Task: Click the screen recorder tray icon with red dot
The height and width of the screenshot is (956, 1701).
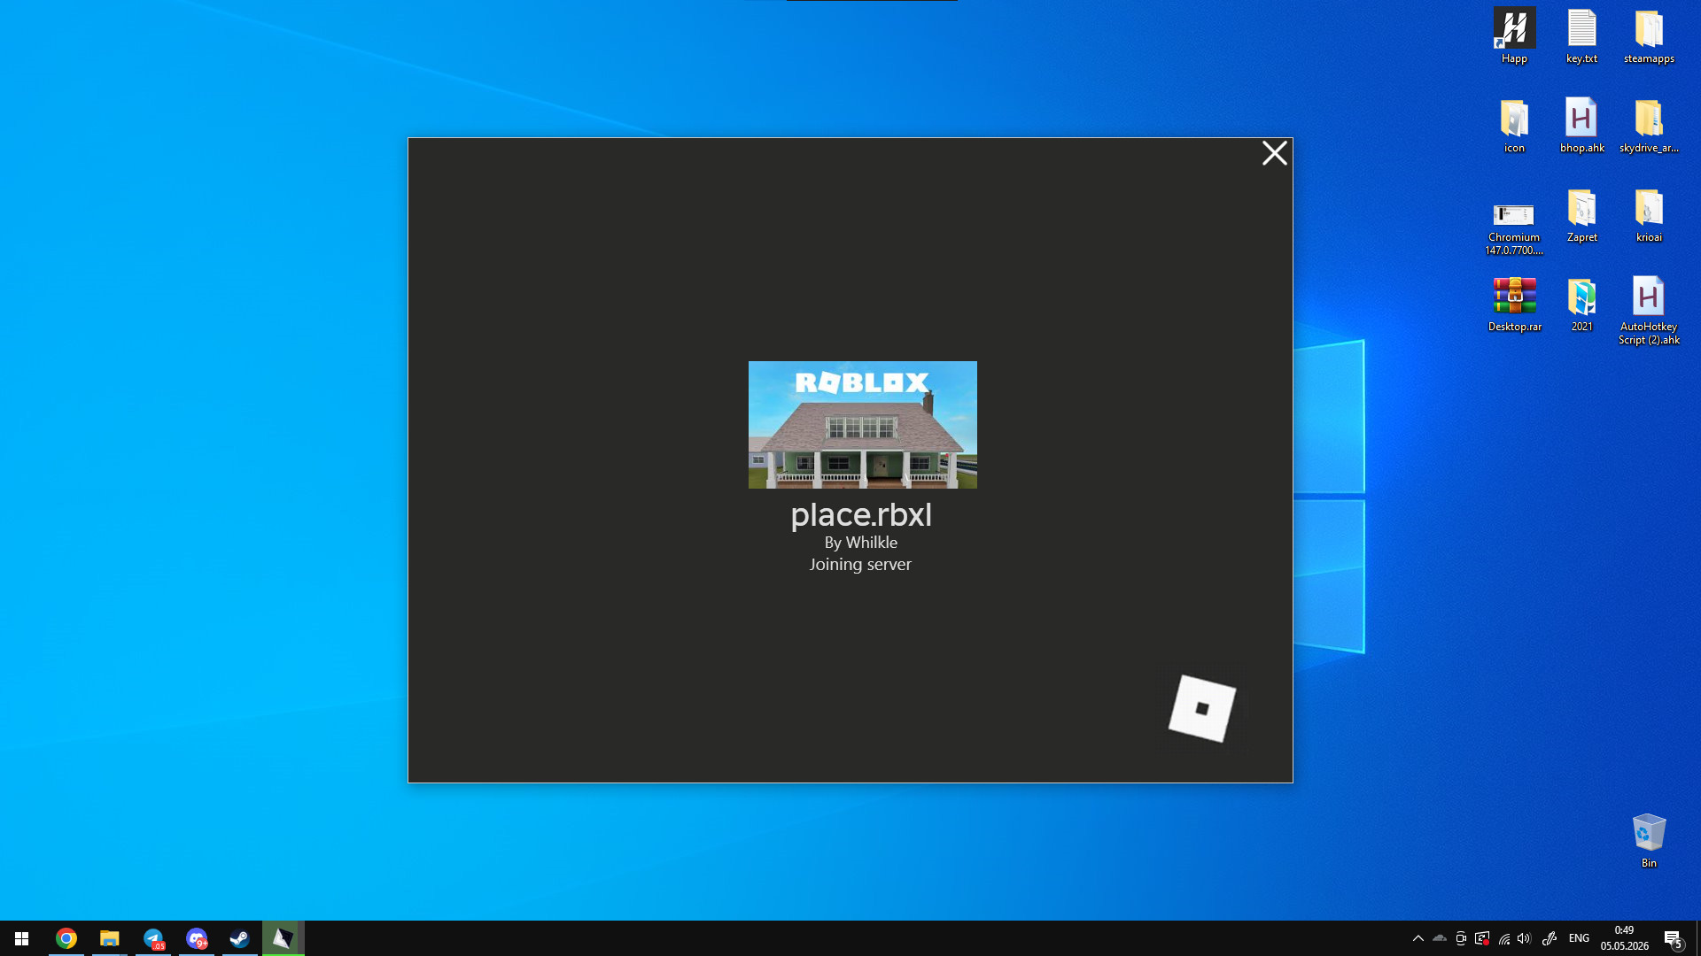Action: click(x=1482, y=938)
